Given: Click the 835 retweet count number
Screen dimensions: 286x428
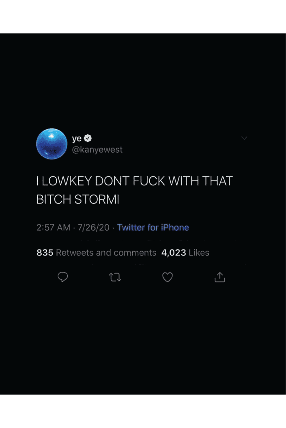Looking at the screenshot, I should 45,253.
